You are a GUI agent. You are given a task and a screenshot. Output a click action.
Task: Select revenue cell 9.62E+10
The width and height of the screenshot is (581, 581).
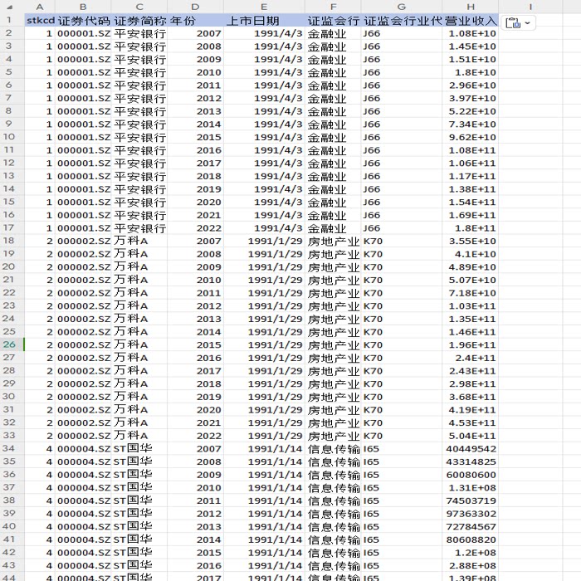[471, 137]
